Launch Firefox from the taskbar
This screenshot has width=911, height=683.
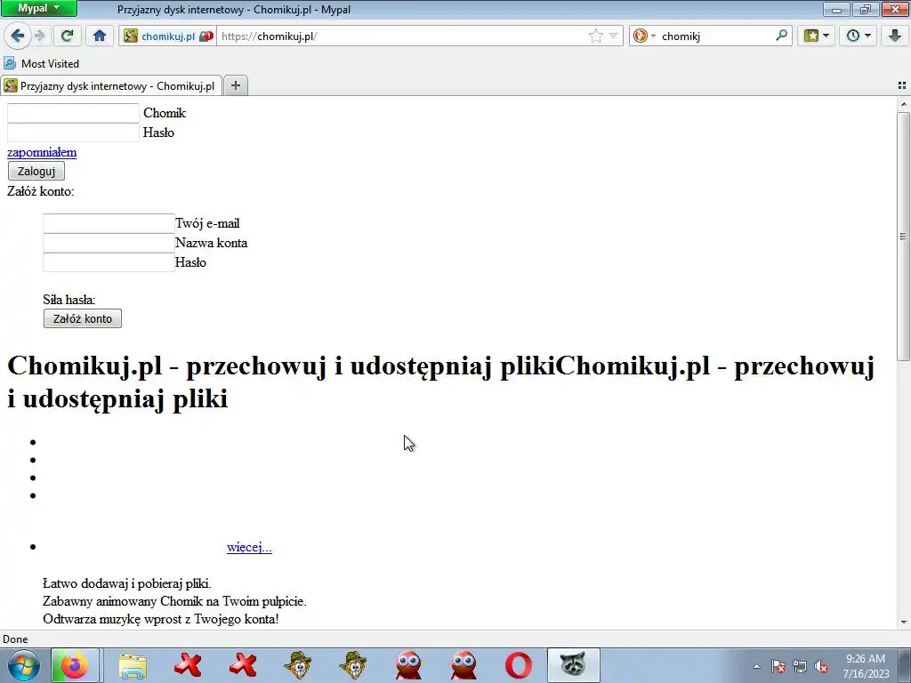(75, 665)
